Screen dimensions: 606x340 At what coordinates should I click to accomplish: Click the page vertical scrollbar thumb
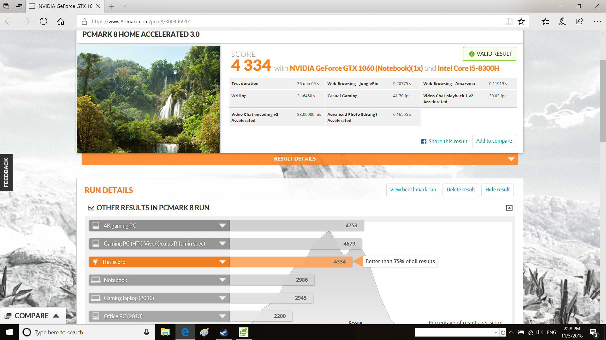(603, 101)
